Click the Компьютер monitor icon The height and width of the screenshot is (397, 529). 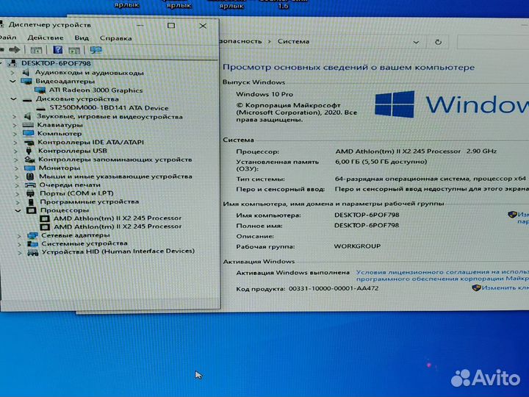click(x=29, y=133)
